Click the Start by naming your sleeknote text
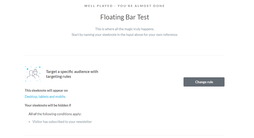254x138 pixels. [x=125, y=35]
